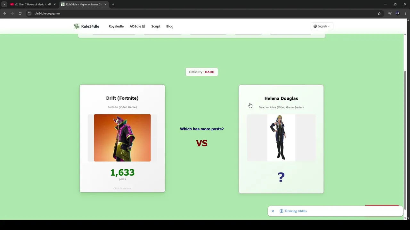Close the Rule34dle tab
410x230 pixels.
[105, 4]
